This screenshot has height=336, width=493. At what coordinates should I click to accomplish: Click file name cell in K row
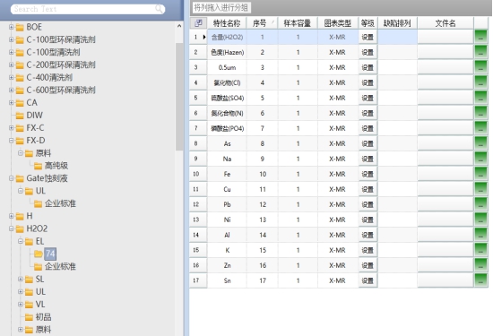[445, 250]
